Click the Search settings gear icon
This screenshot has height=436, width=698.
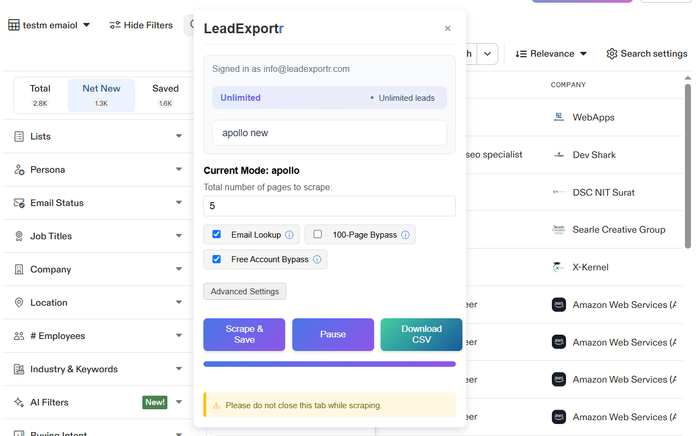point(612,53)
